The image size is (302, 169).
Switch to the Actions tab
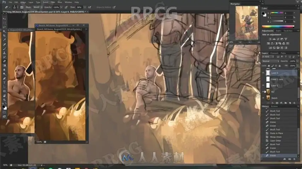tap(274, 106)
